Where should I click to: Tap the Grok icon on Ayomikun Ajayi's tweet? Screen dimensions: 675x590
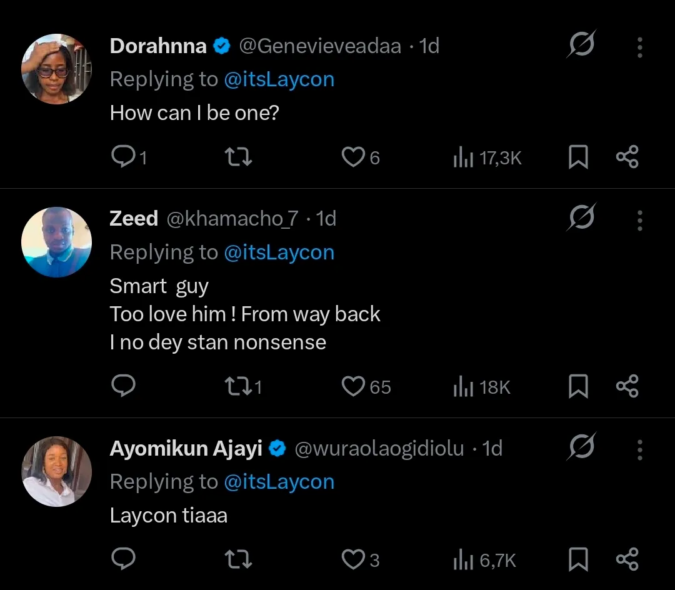pos(582,448)
